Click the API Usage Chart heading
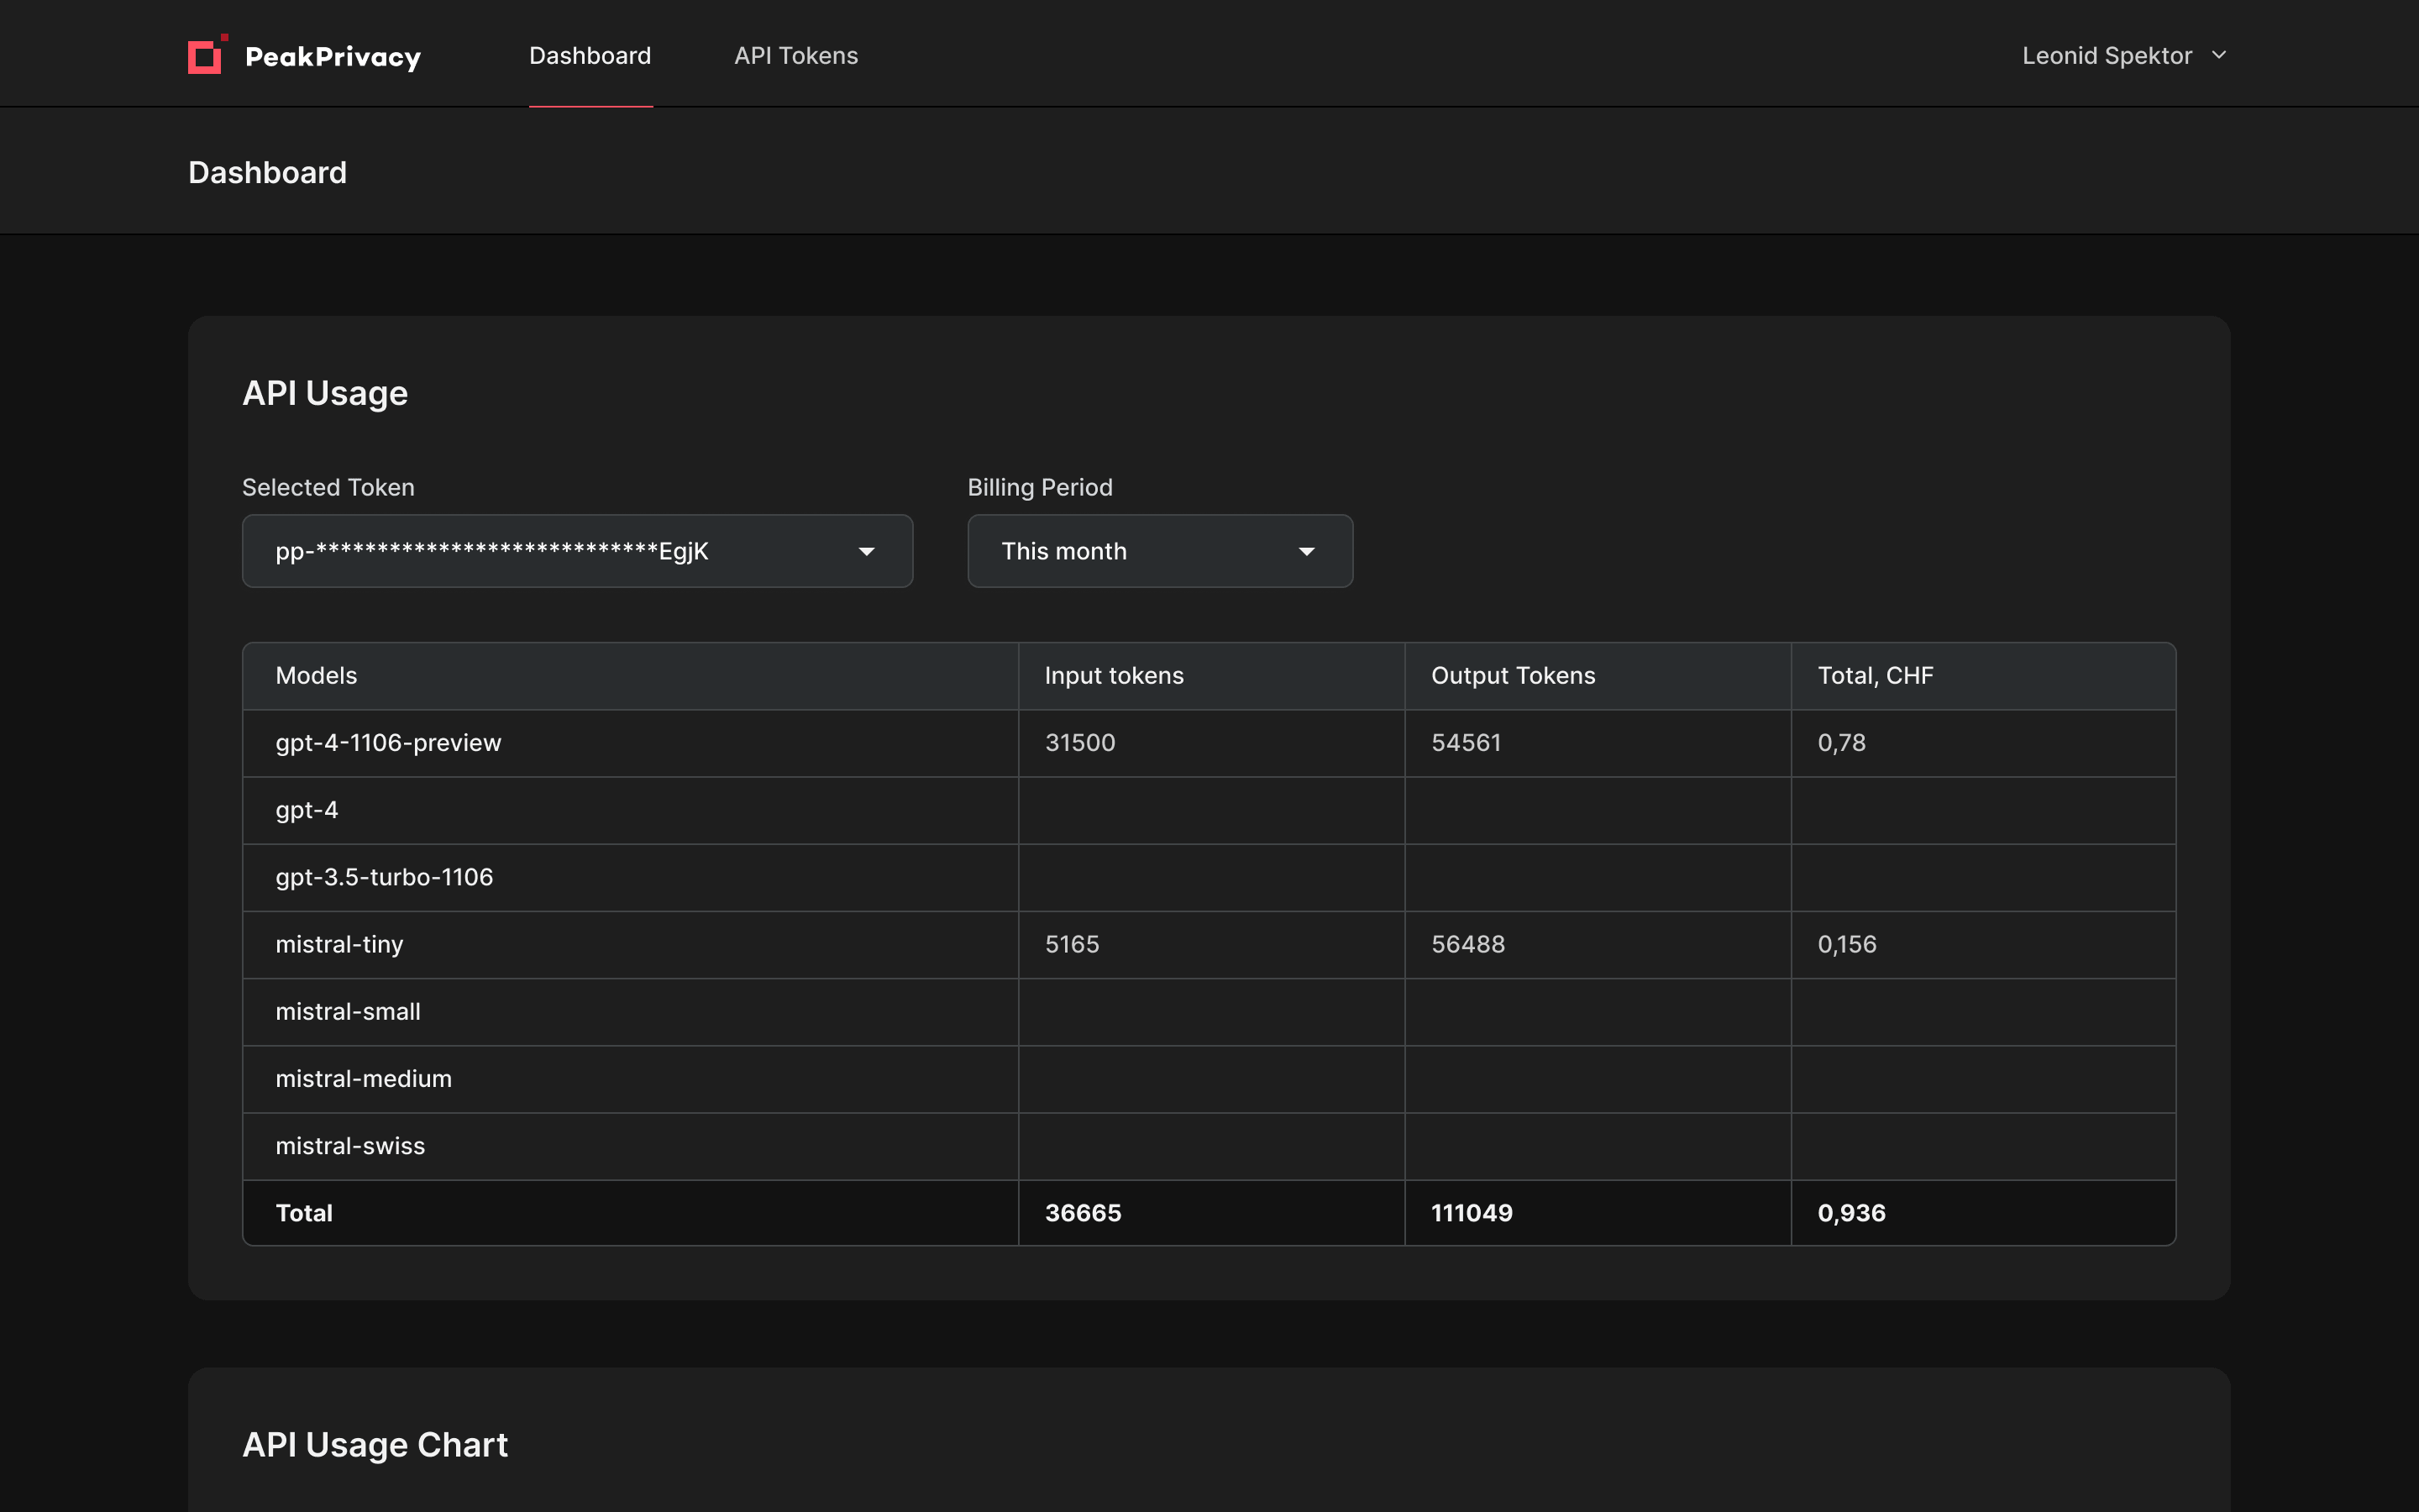Screen dimensions: 2419x1512 [375, 1445]
